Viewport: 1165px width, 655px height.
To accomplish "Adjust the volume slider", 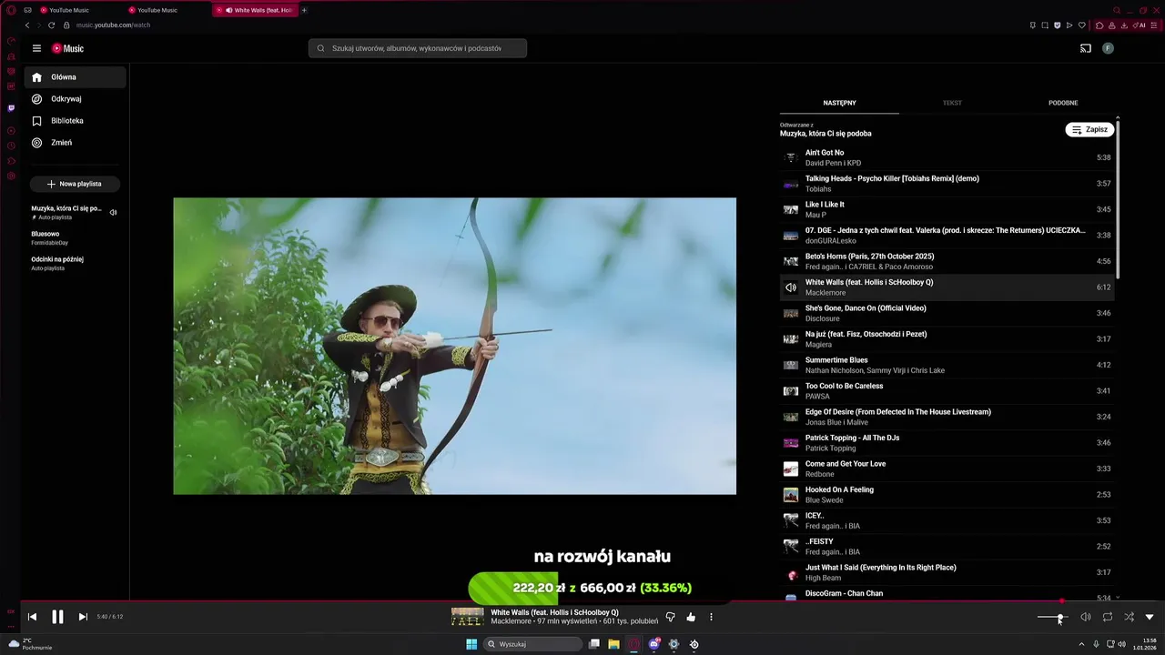I will [1051, 618].
